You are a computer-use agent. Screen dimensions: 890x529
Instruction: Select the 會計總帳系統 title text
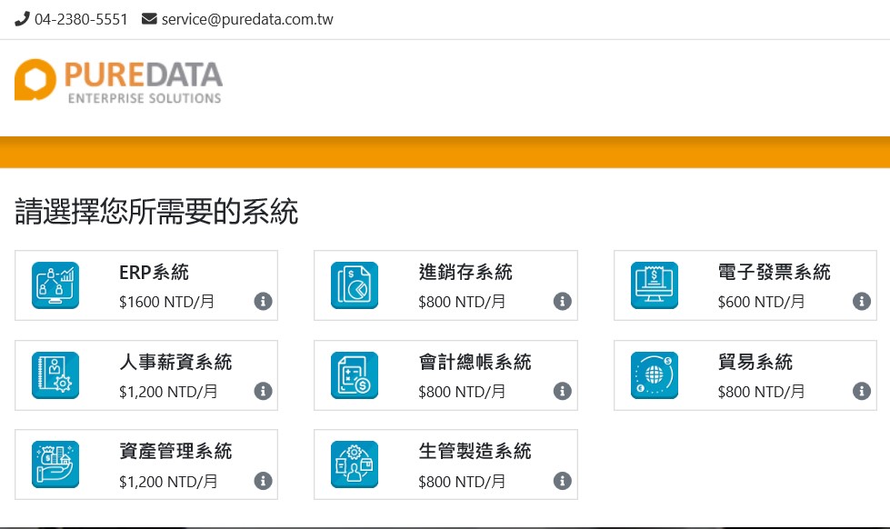point(475,362)
